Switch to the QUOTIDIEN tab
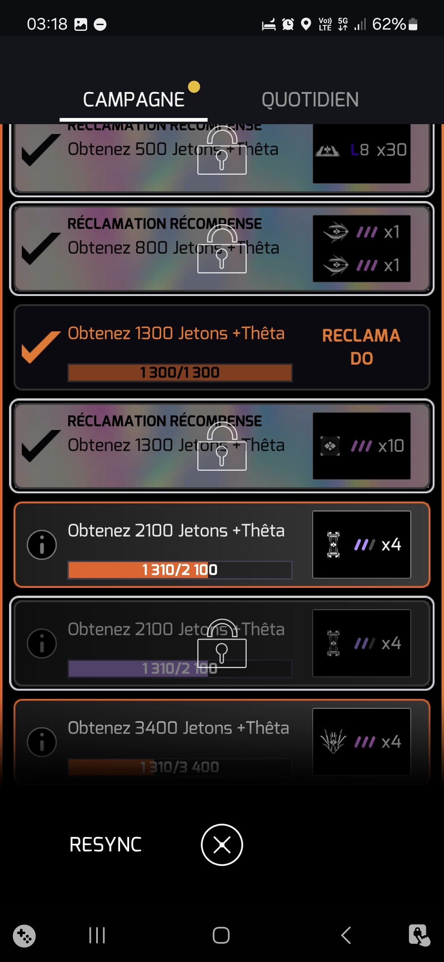 click(310, 100)
